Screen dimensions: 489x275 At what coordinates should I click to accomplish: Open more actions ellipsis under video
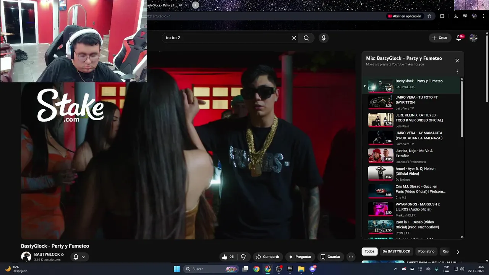tap(351, 257)
